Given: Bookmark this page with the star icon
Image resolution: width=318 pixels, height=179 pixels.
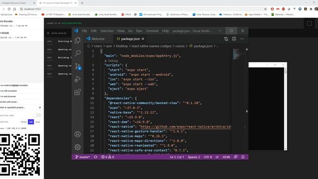Looking at the screenshot, I should 265,9.
